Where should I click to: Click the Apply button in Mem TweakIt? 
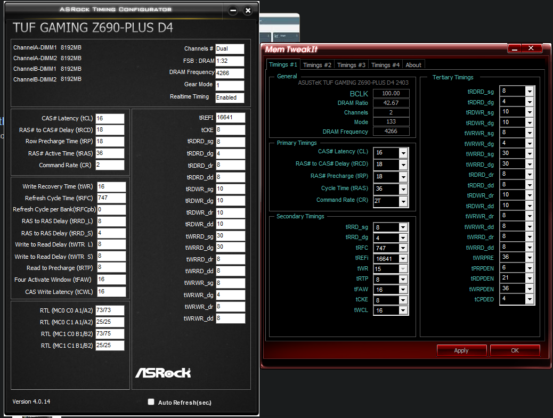[461, 350]
